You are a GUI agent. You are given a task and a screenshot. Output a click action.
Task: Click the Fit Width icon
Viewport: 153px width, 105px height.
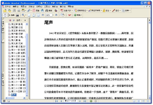(x=38, y=15)
